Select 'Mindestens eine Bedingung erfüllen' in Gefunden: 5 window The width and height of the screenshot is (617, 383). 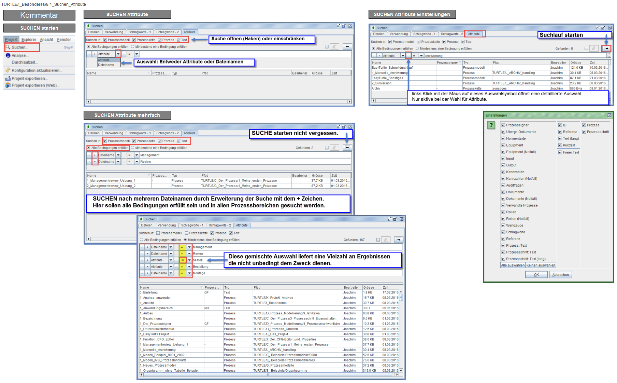[x=417, y=49]
